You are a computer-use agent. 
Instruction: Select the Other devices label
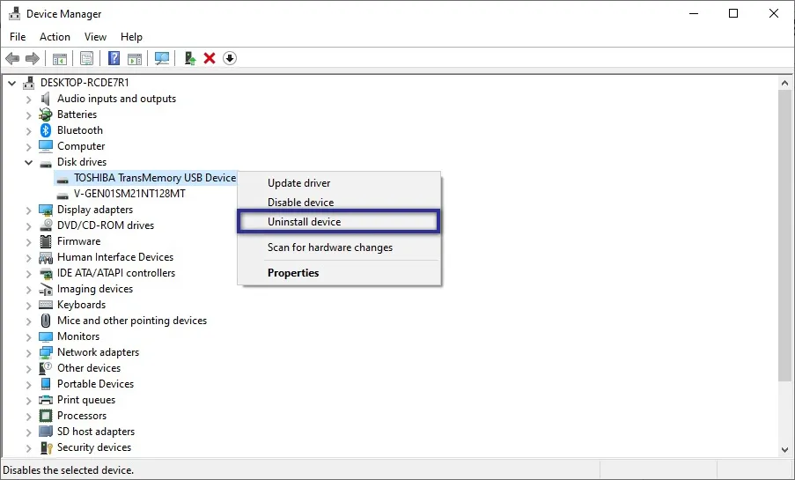[x=89, y=368]
